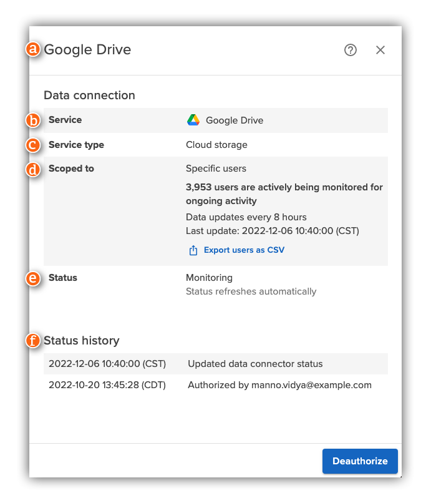
Task: Click the 3,953 users monitored text
Action: 284,193
